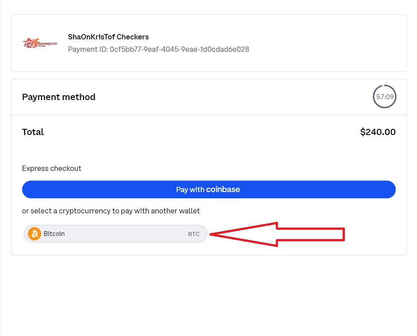This screenshot has width=417, height=336.
Task: Click the 57:09 time remaining text
Action: point(385,97)
